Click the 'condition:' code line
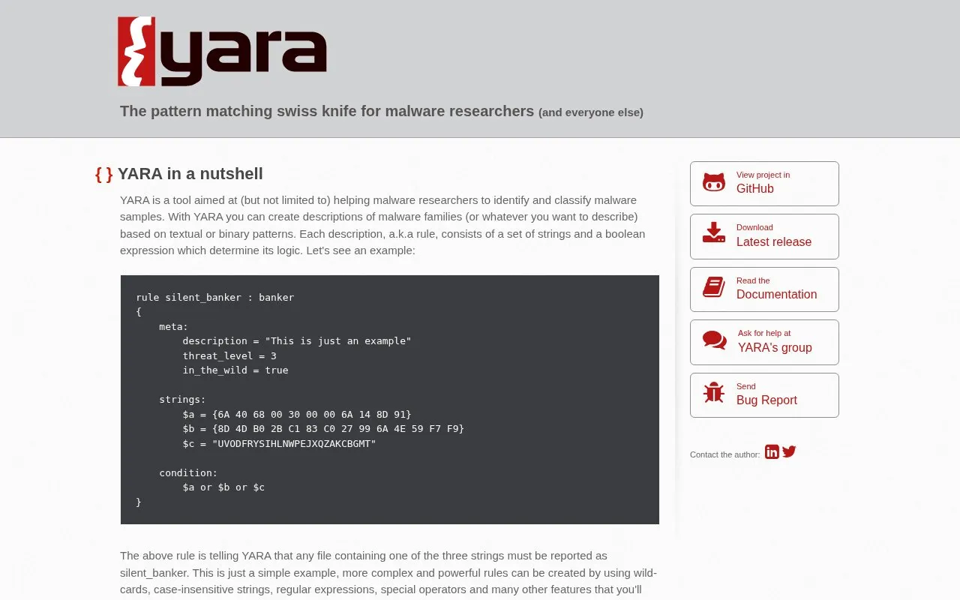 coord(188,472)
